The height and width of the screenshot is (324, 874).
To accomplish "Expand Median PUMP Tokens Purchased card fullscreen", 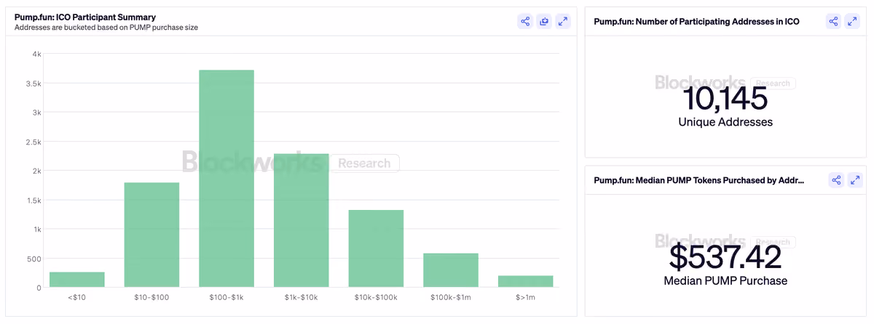I will click(x=855, y=180).
